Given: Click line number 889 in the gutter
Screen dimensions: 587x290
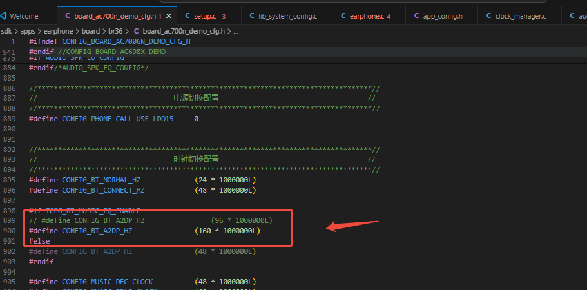Looking at the screenshot, I should point(9,119).
